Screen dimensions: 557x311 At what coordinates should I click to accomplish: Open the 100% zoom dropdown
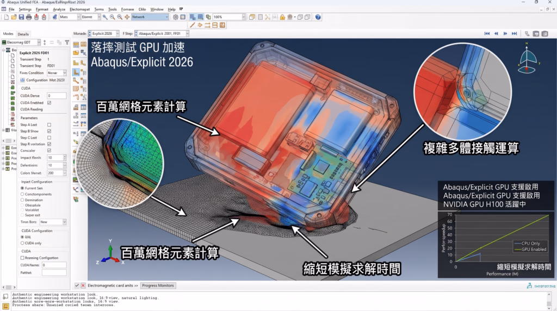(x=229, y=17)
